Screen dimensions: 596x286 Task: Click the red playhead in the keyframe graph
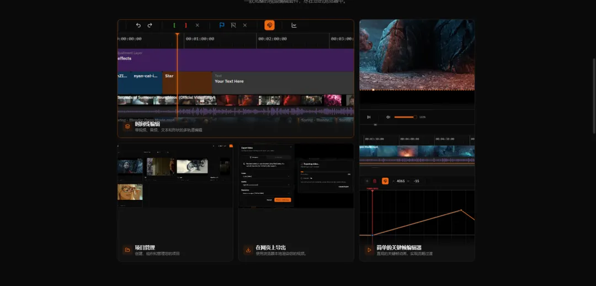pos(372,190)
